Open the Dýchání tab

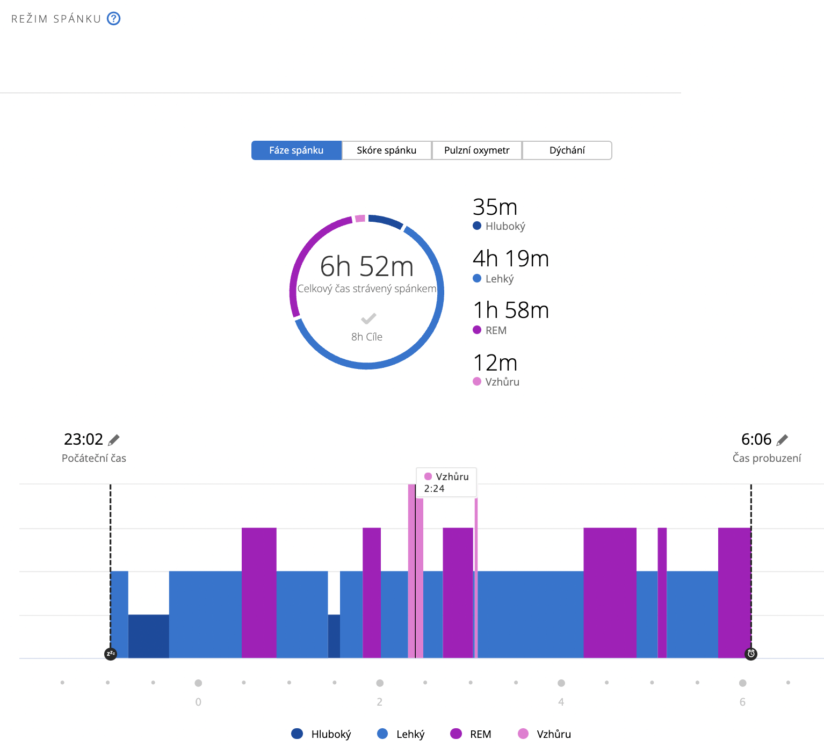567,150
